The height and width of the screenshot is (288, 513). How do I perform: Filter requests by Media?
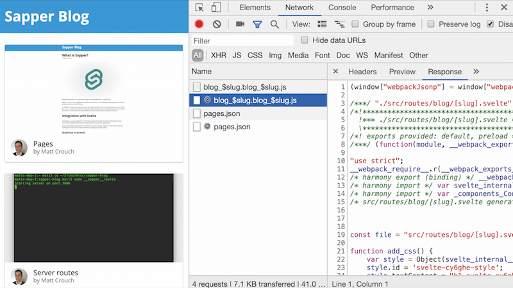[x=298, y=55]
